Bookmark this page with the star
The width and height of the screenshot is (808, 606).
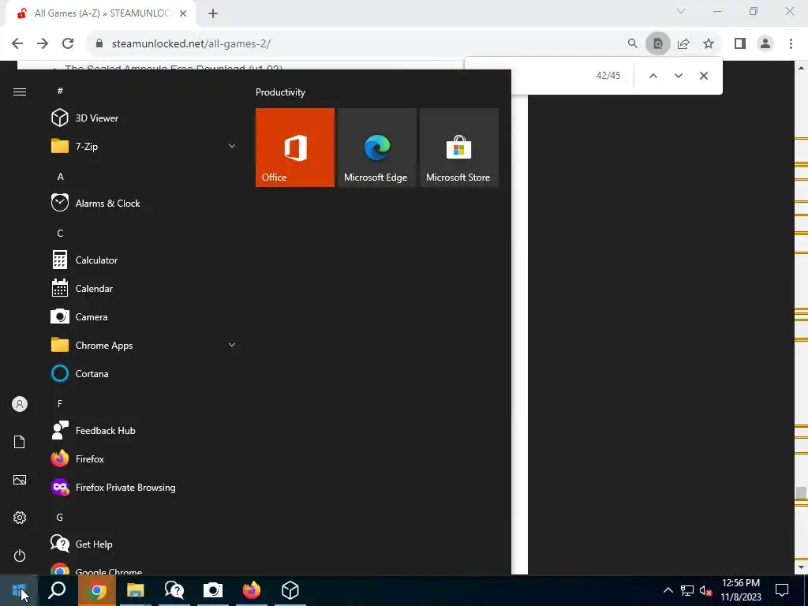(x=709, y=43)
